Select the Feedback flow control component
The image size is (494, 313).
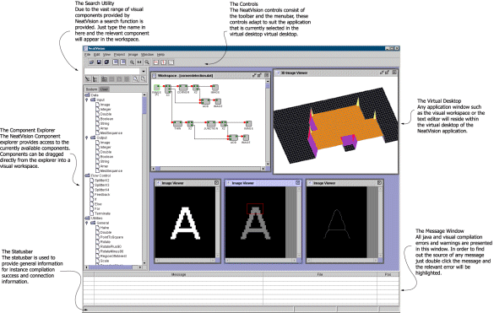click(x=102, y=194)
